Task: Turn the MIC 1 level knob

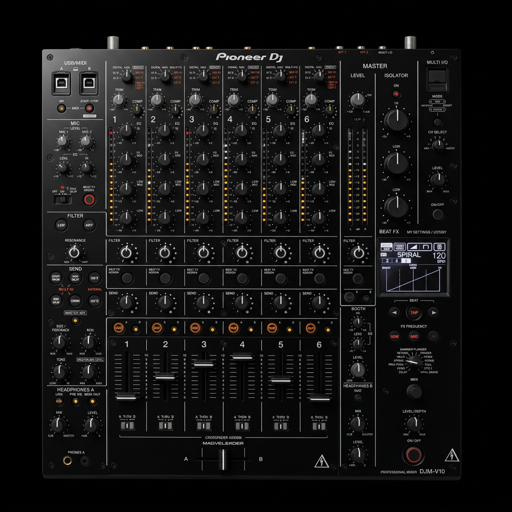Action: click(x=63, y=142)
